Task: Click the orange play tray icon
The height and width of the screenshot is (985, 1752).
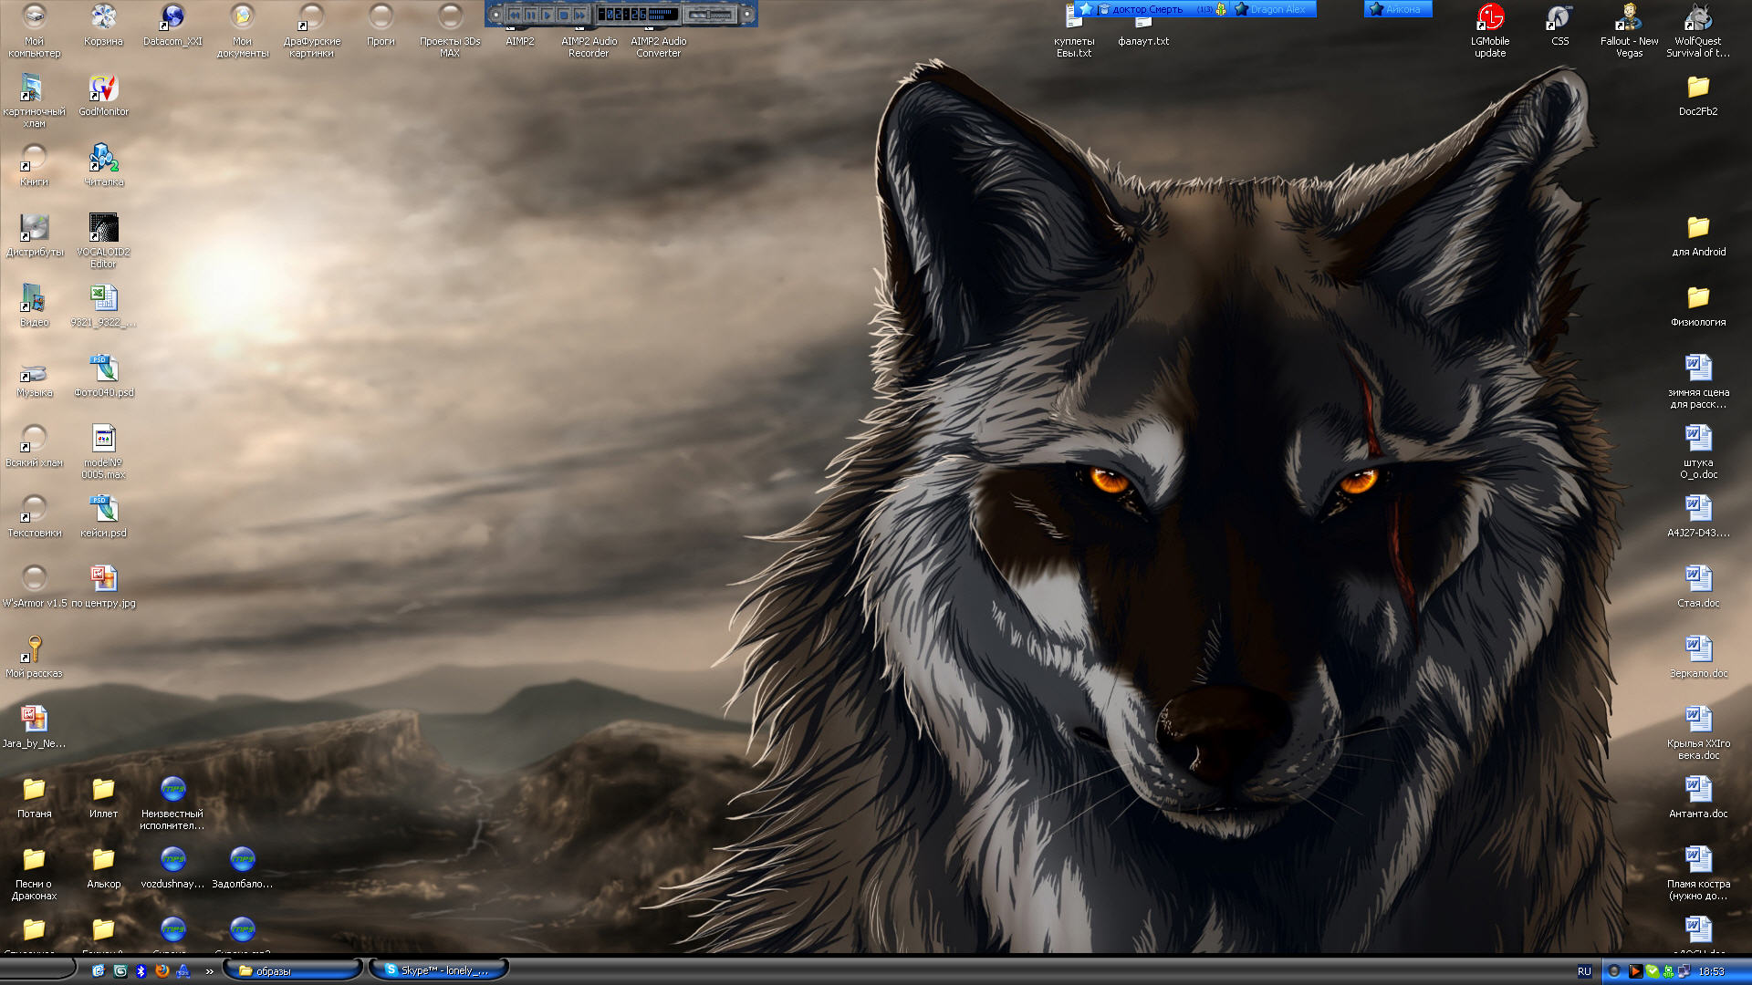Action: [x=1634, y=971]
